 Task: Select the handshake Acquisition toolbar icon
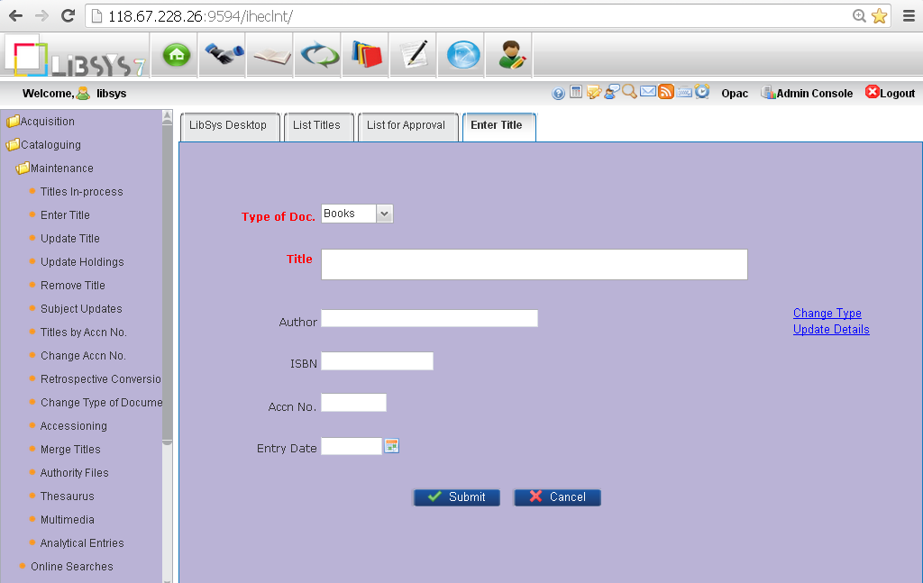coord(222,54)
